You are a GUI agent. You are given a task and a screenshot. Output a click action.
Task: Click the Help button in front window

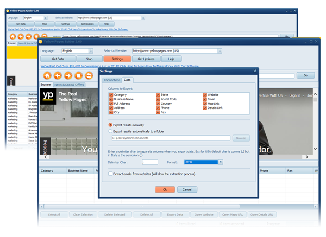click(x=171, y=59)
